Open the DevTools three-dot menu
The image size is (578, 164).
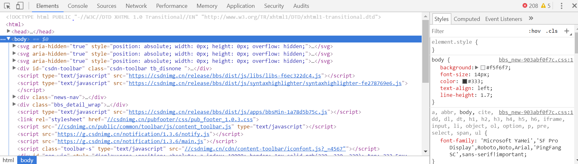[561, 6]
